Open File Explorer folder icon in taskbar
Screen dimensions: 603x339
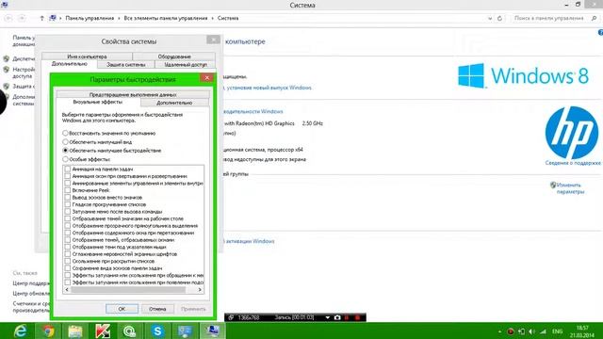pos(75,331)
